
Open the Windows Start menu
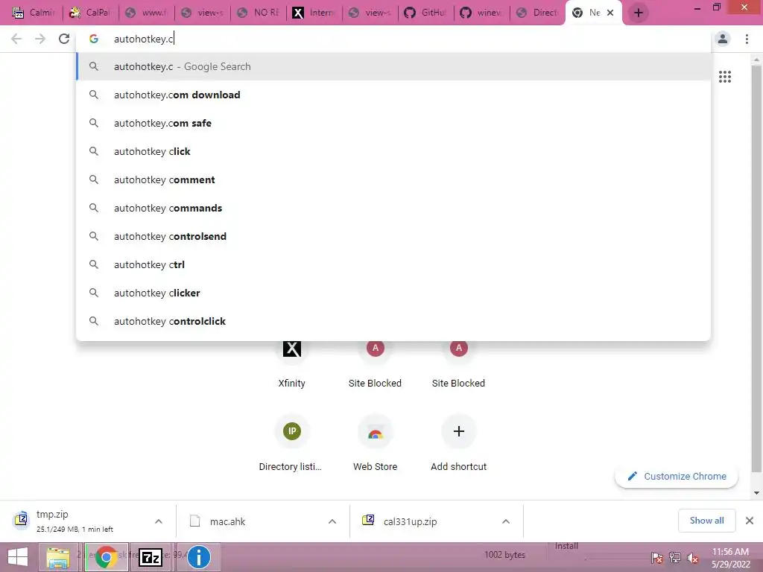pyautogui.click(x=18, y=557)
